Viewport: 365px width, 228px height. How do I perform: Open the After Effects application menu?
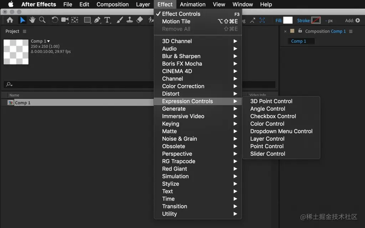38,4
